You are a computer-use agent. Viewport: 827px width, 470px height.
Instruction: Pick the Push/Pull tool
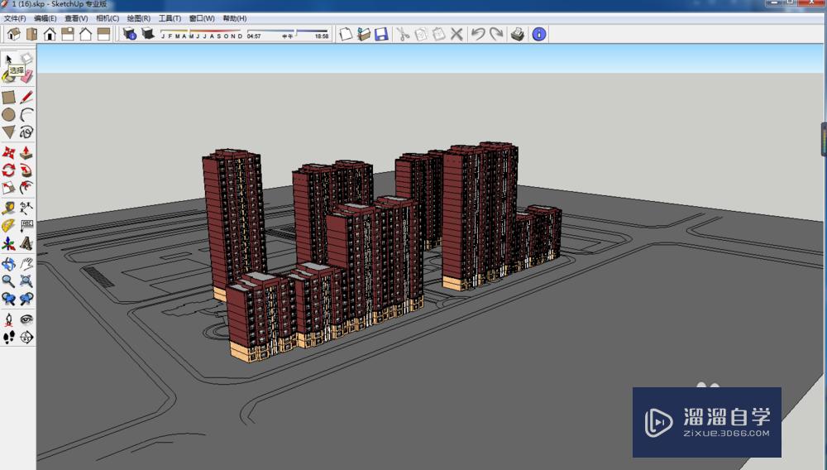pos(26,152)
